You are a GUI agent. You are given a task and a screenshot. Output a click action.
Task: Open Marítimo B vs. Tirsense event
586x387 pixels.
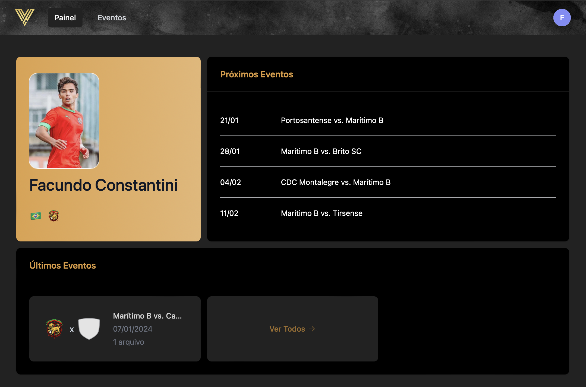(322, 213)
